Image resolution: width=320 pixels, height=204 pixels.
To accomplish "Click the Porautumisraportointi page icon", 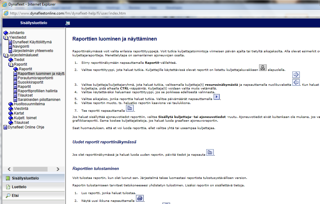I will click(x=15, y=78).
